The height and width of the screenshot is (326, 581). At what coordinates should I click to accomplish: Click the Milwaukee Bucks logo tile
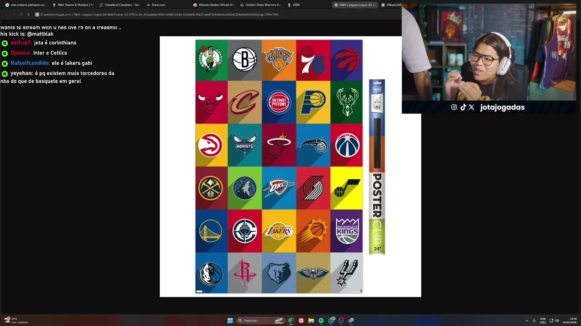coord(347,102)
